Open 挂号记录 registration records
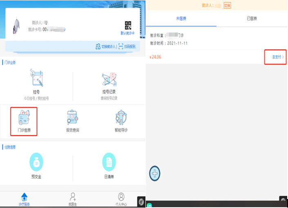 tap(109, 80)
